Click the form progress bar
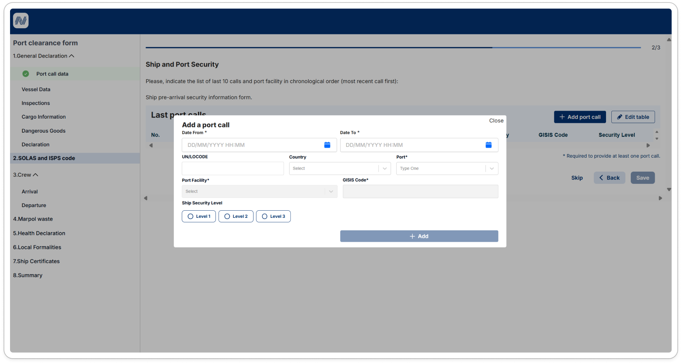The image size is (682, 364). pyautogui.click(x=393, y=47)
